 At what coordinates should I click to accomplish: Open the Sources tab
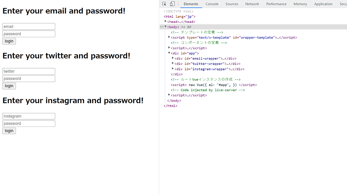[232, 4]
